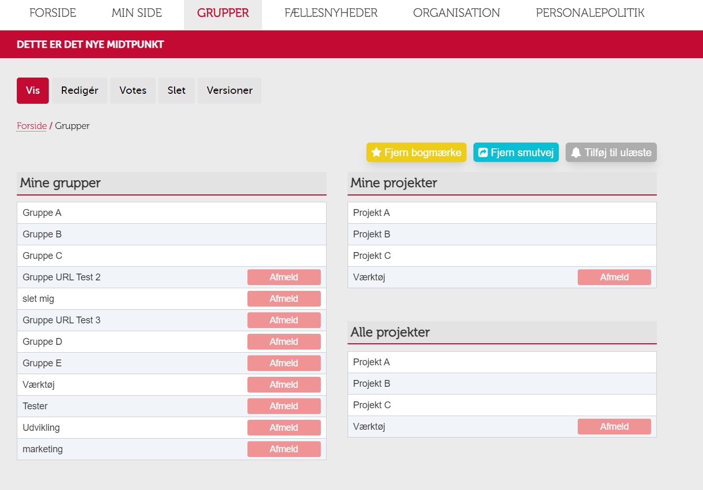Open the Organisation navigation item
703x490 pixels.
coord(456,13)
